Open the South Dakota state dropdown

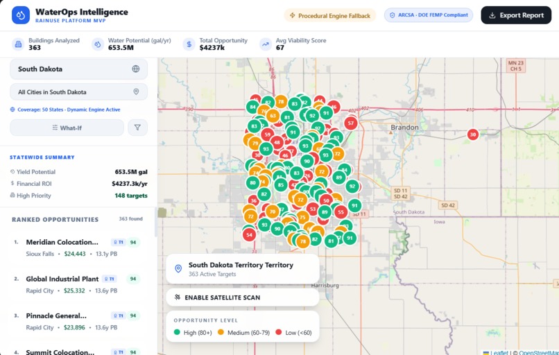click(x=78, y=69)
